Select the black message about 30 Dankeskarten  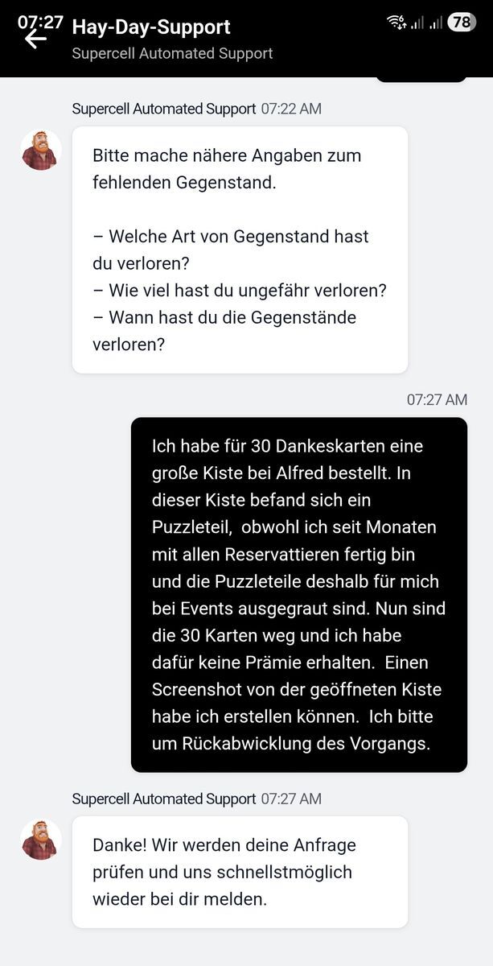[298, 594]
